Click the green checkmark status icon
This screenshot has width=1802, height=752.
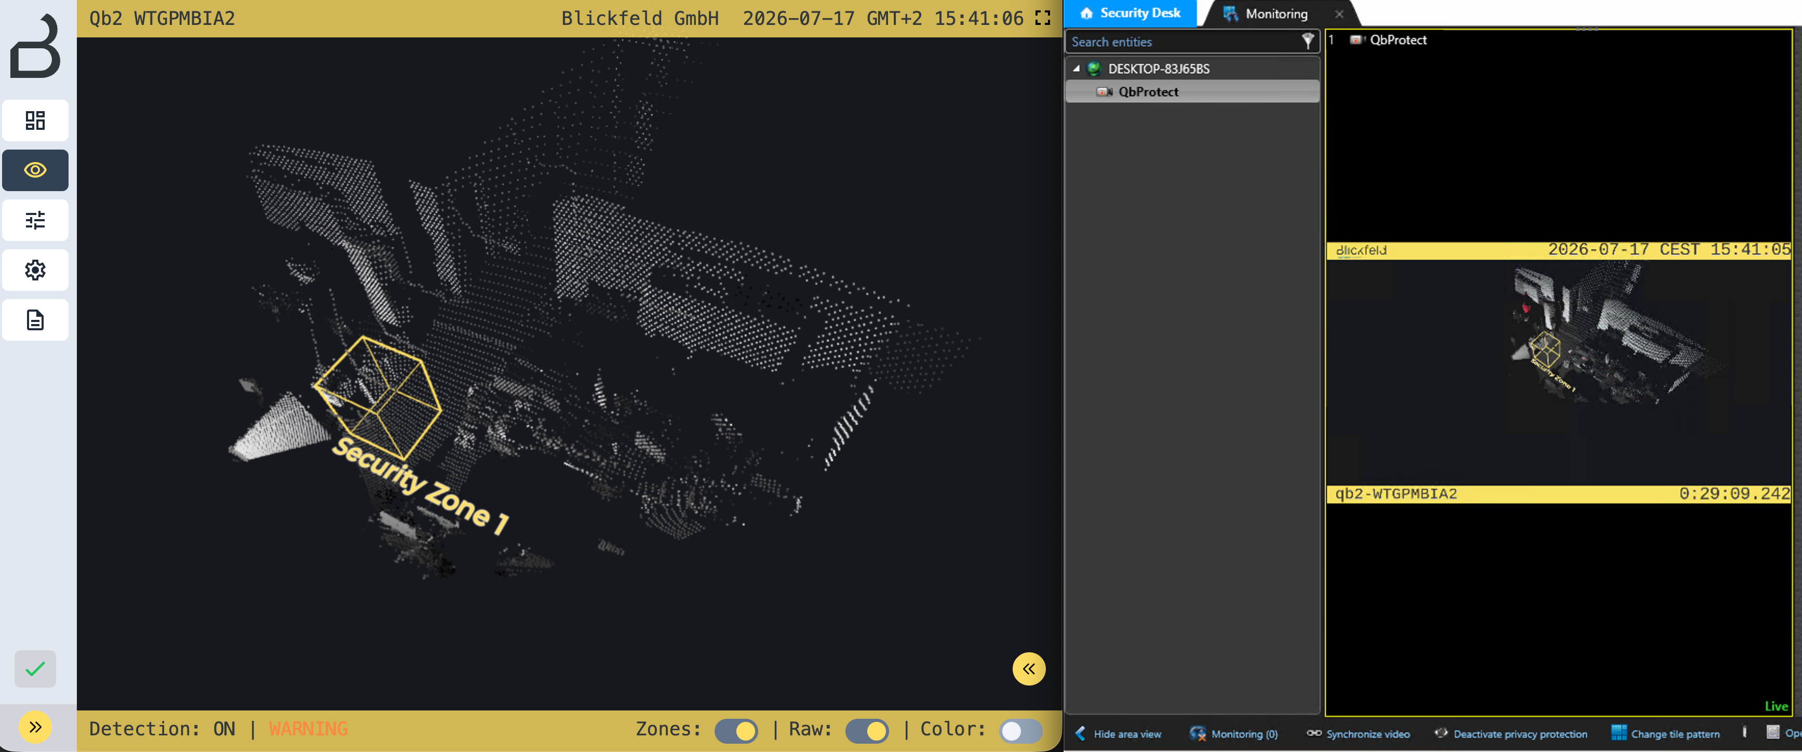[x=35, y=669]
